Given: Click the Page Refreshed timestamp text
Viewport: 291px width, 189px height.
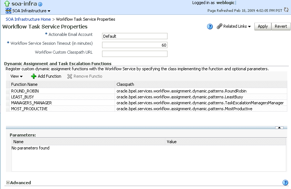Looking at the screenshot, I should 245,11.
